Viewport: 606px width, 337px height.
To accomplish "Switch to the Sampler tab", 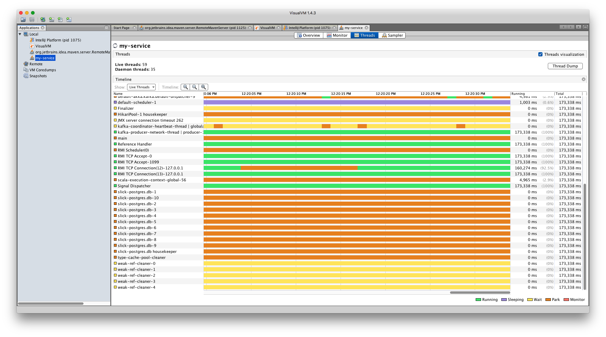I will click(392, 35).
